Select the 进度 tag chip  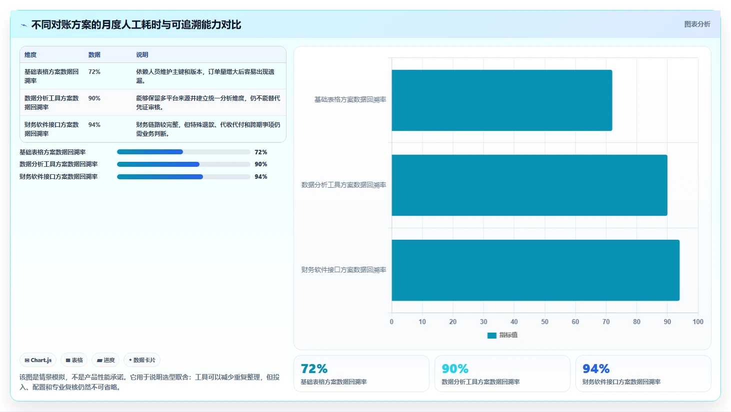pos(105,360)
